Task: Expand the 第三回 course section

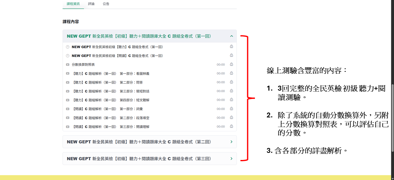Action: pyautogui.click(x=231, y=159)
